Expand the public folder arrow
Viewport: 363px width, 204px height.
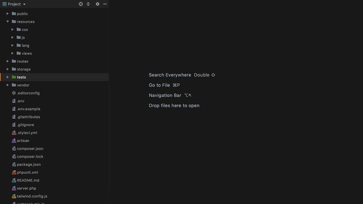pyautogui.click(x=7, y=14)
